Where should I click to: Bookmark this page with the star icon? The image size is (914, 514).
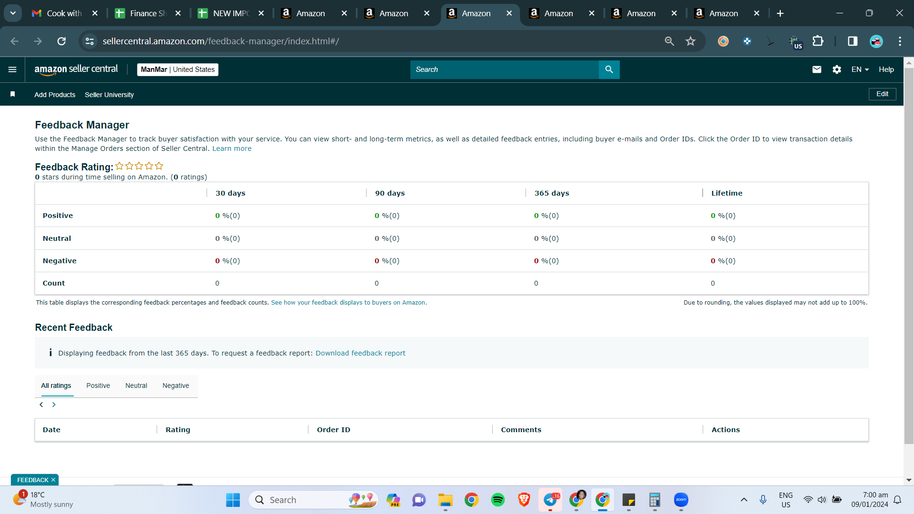coord(690,41)
